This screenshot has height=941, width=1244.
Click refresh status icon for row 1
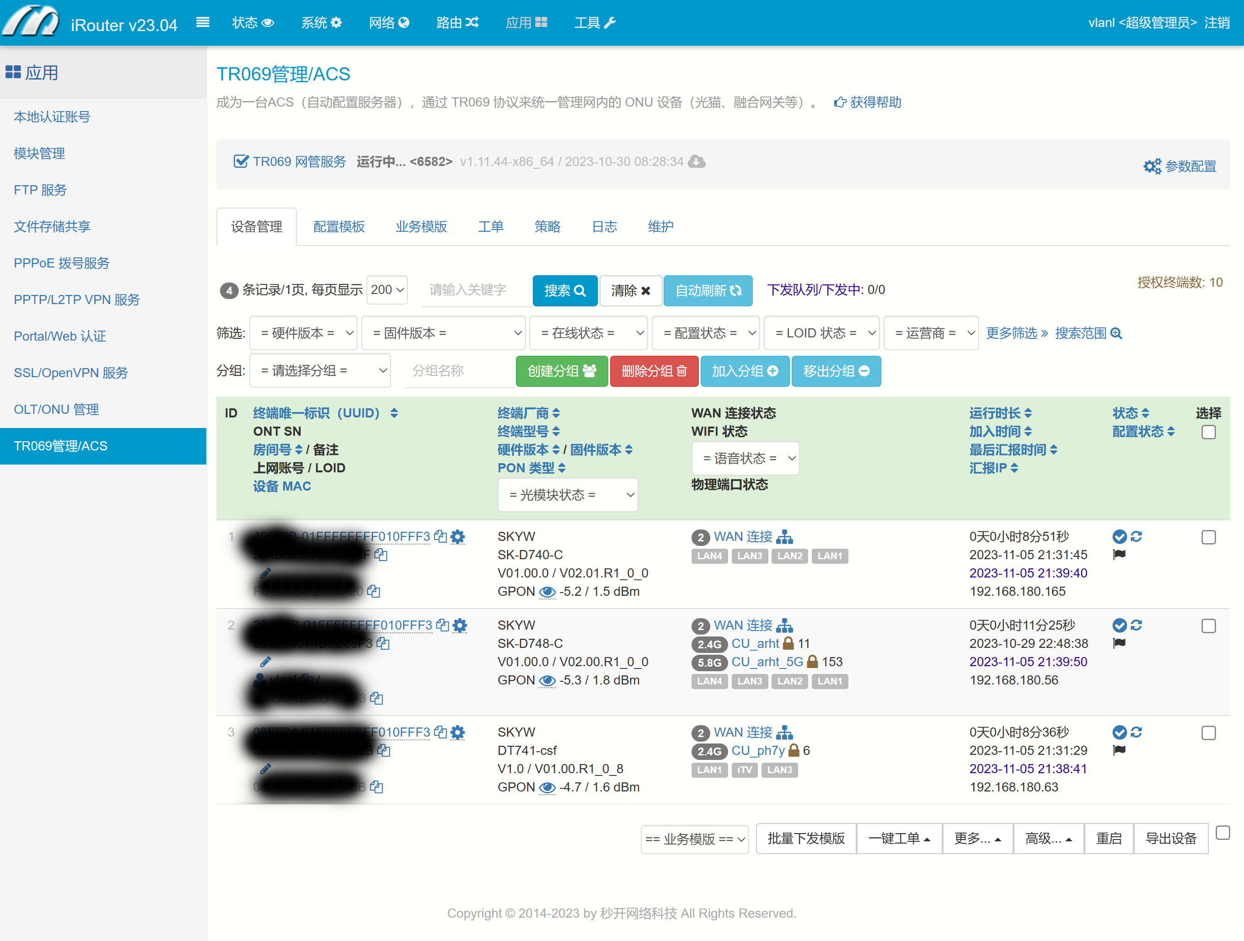pyautogui.click(x=1136, y=536)
